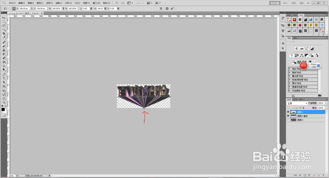
Task: Show layer 图层 0 via visibility box
Action: pos(288,120)
